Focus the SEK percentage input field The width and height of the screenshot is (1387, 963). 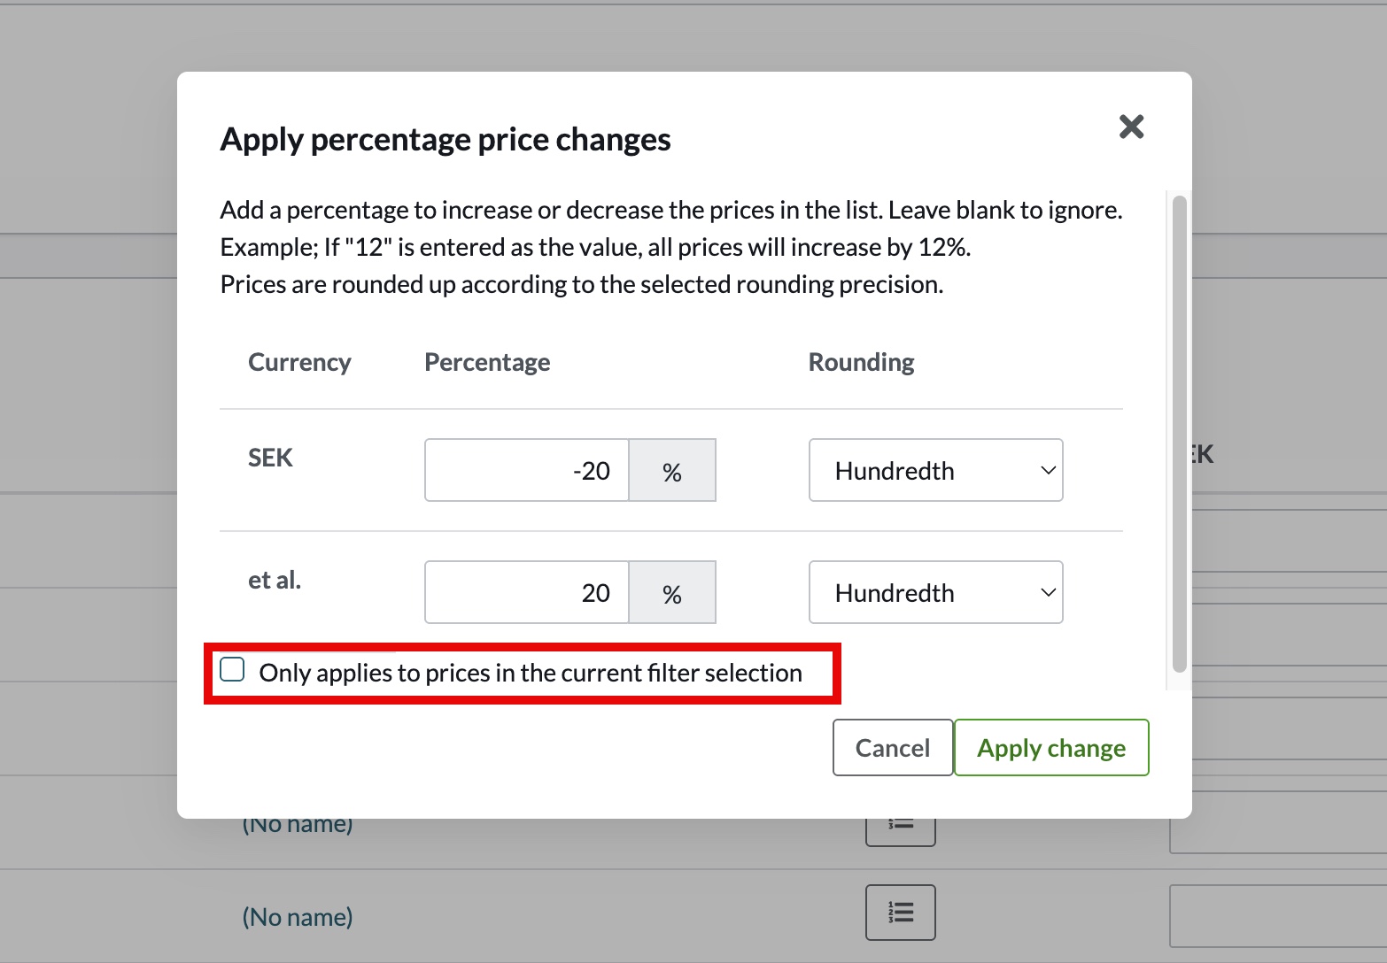coord(527,471)
